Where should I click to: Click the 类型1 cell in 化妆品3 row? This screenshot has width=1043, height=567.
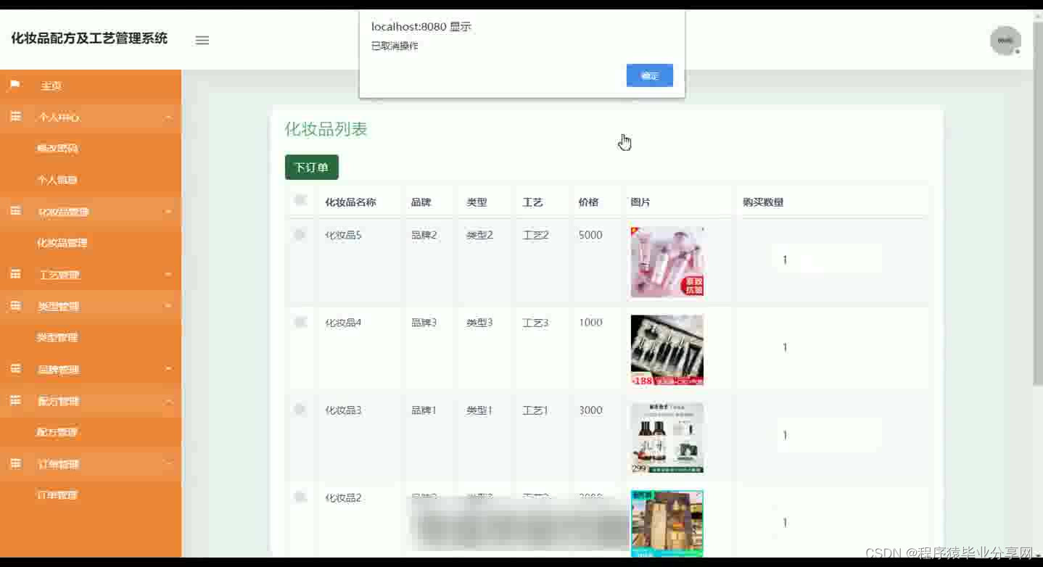pos(479,410)
